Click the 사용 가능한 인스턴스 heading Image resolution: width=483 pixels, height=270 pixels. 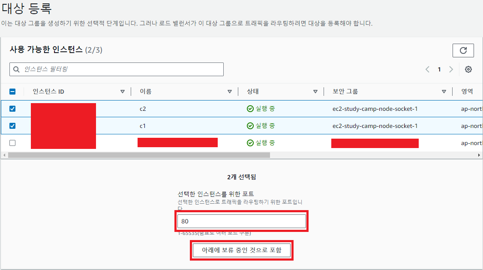pos(46,50)
